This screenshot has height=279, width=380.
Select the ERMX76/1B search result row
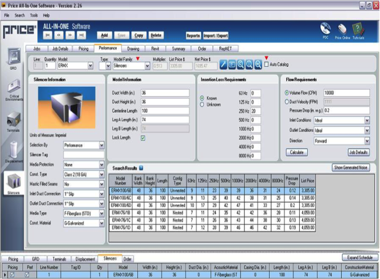[x=212, y=213]
